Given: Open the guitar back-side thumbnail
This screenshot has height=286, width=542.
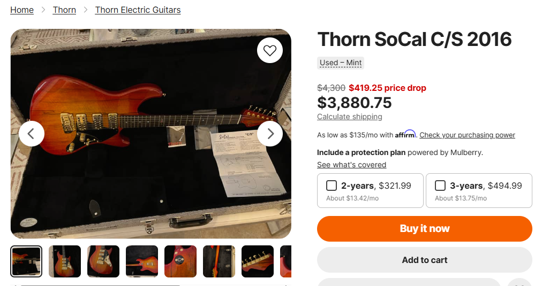Looking at the screenshot, I should pos(180,261).
